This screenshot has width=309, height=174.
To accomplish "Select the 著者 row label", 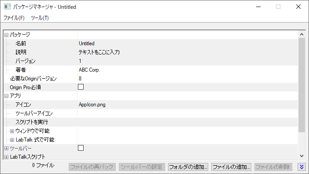I will 21,70.
